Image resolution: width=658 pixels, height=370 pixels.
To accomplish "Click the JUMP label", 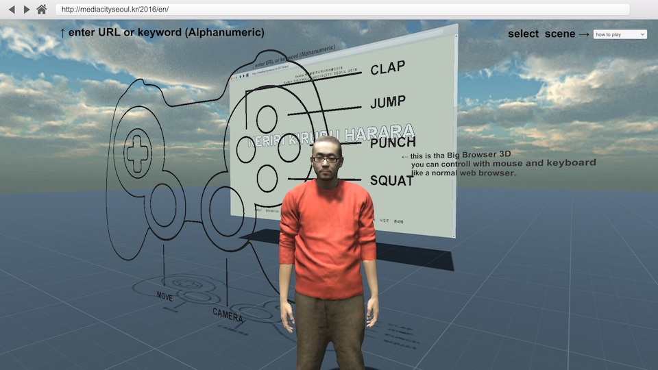I will [388, 103].
